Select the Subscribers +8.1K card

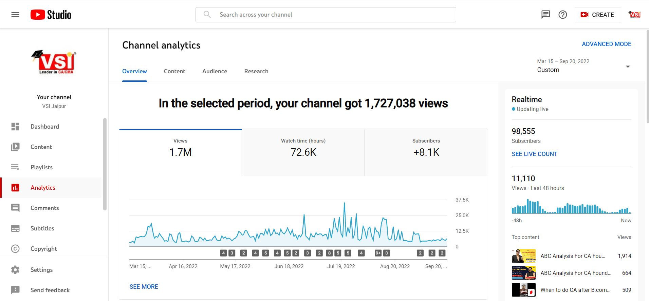(x=426, y=153)
